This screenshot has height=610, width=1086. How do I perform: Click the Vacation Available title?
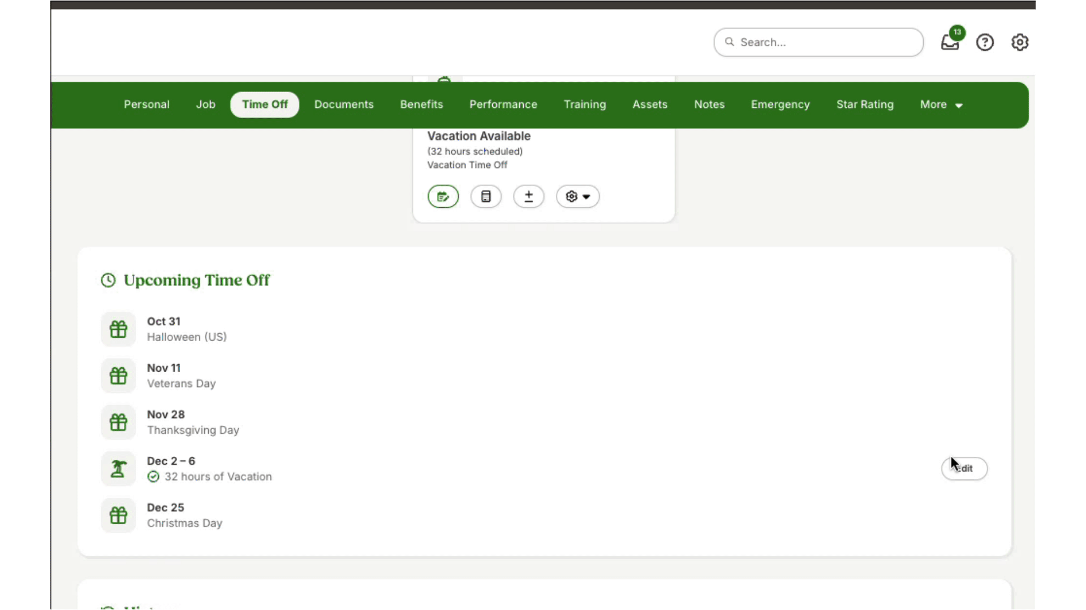click(x=479, y=136)
